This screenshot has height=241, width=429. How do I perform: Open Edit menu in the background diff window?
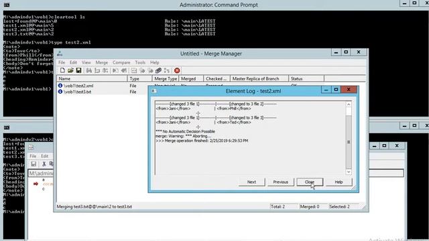(x=45, y=156)
